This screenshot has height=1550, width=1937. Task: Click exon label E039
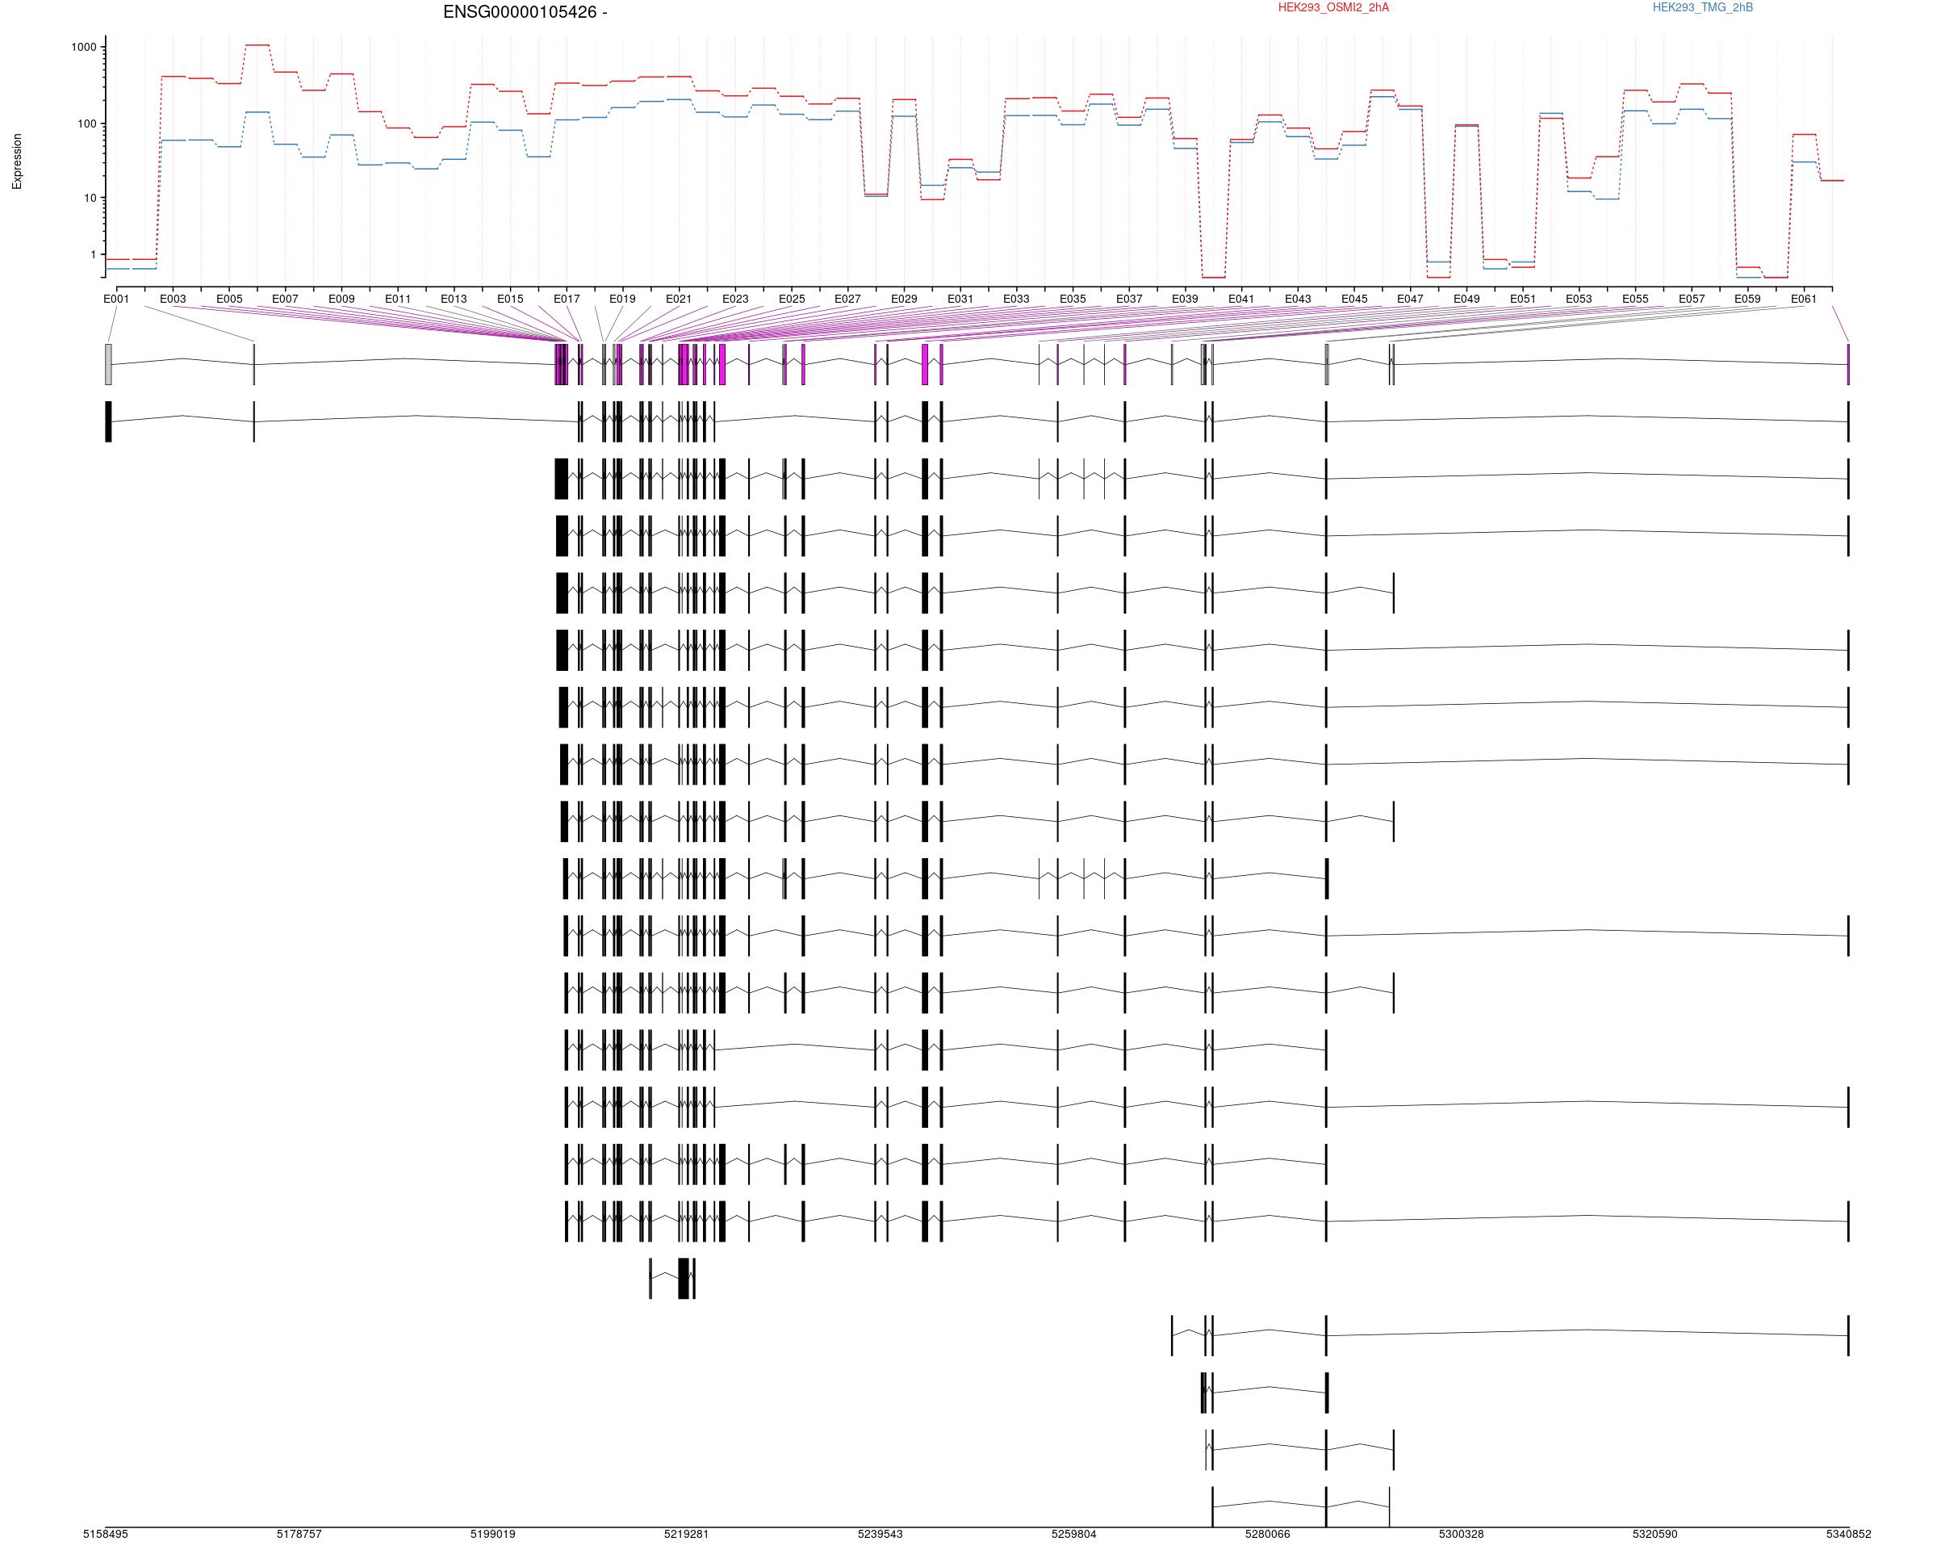[1185, 300]
